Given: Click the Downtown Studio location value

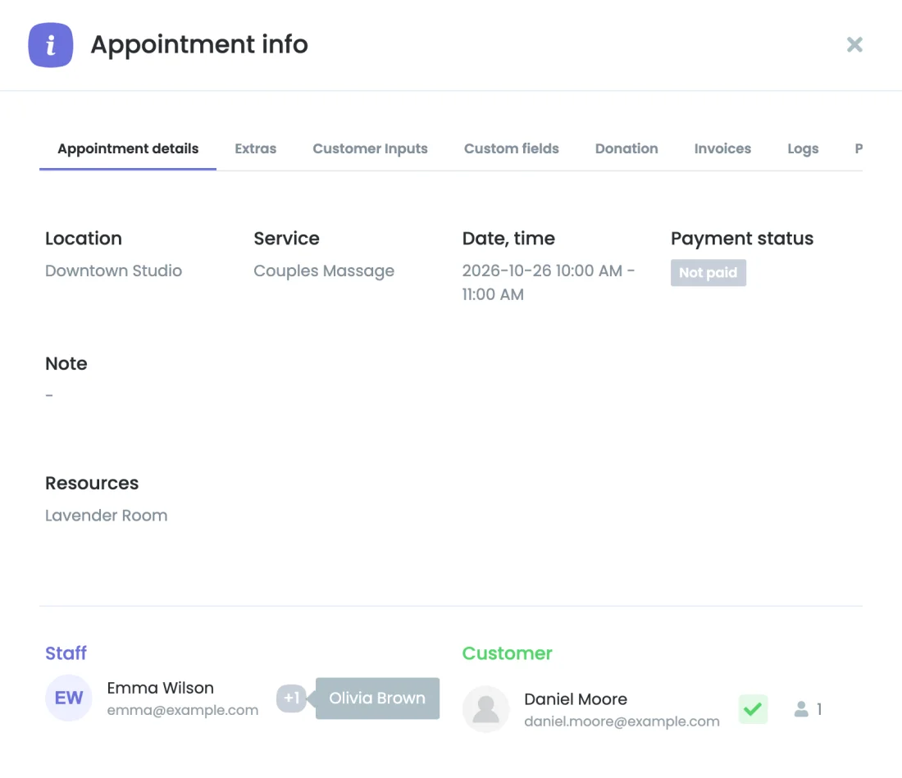Looking at the screenshot, I should 113,271.
